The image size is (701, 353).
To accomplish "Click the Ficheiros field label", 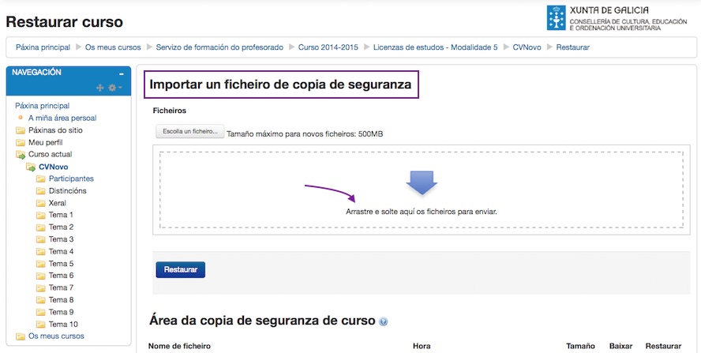I will [x=170, y=110].
